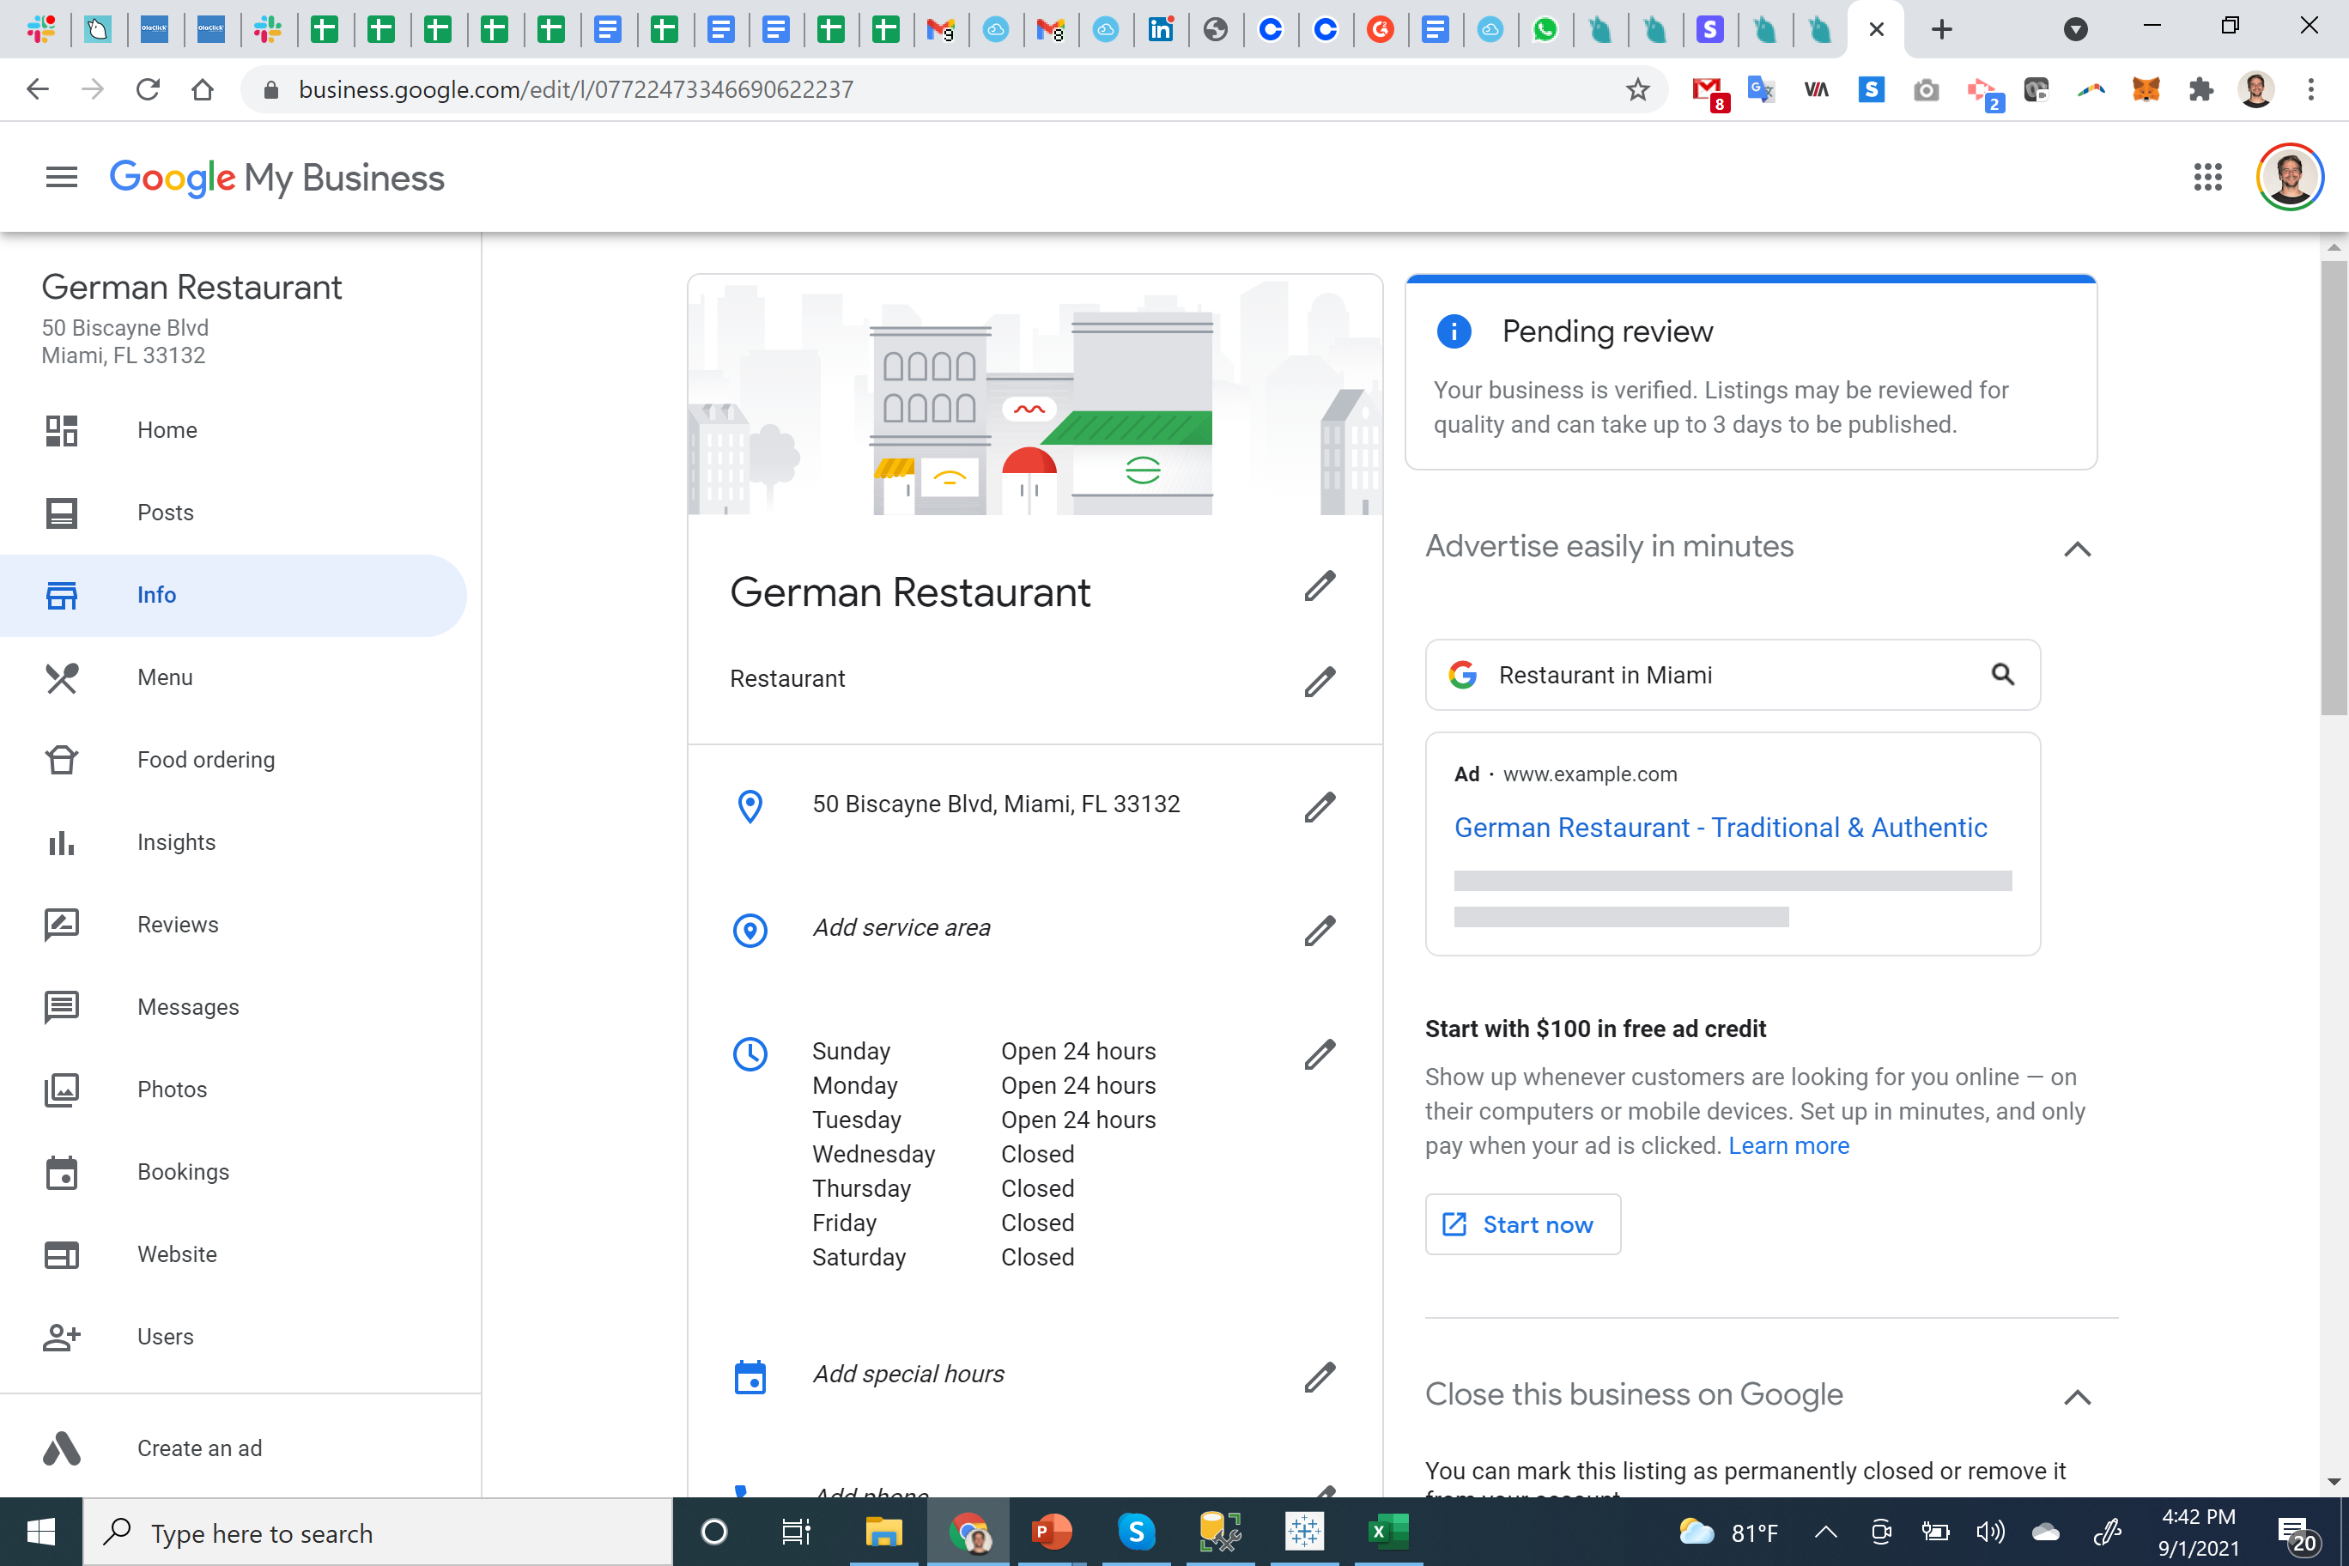Click the Sunday Open 24 hours row
Screen dimensions: 2349x1566
(984, 1052)
